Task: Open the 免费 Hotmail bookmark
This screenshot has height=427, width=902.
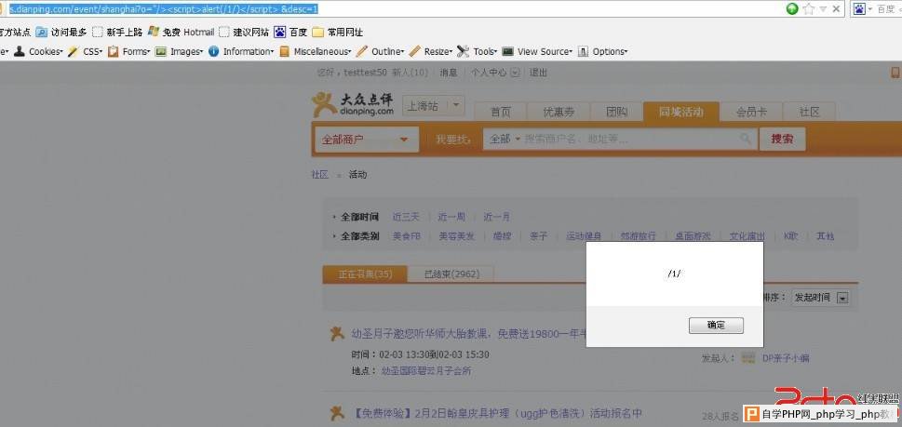Action: point(182,33)
